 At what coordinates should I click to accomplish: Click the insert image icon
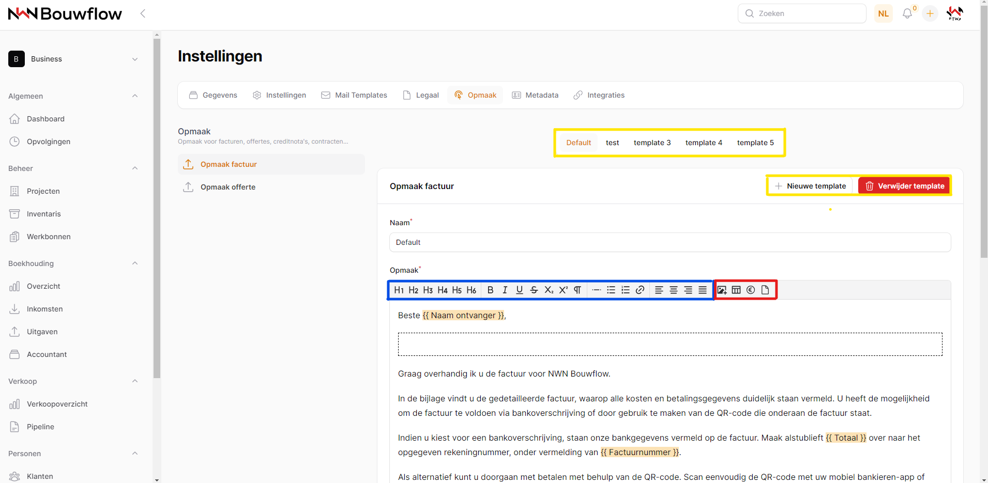click(722, 290)
